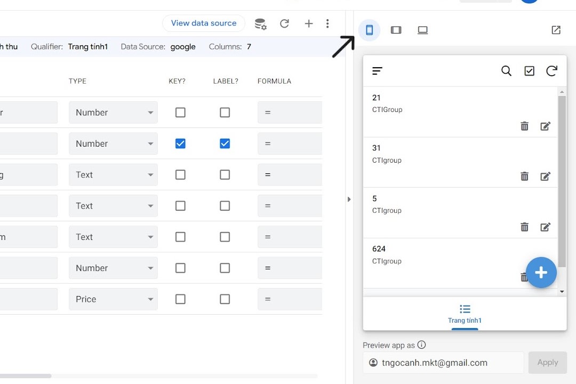Image resolution: width=576 pixels, height=384 pixels.
Task: Refresh the table data
Action: tap(285, 23)
